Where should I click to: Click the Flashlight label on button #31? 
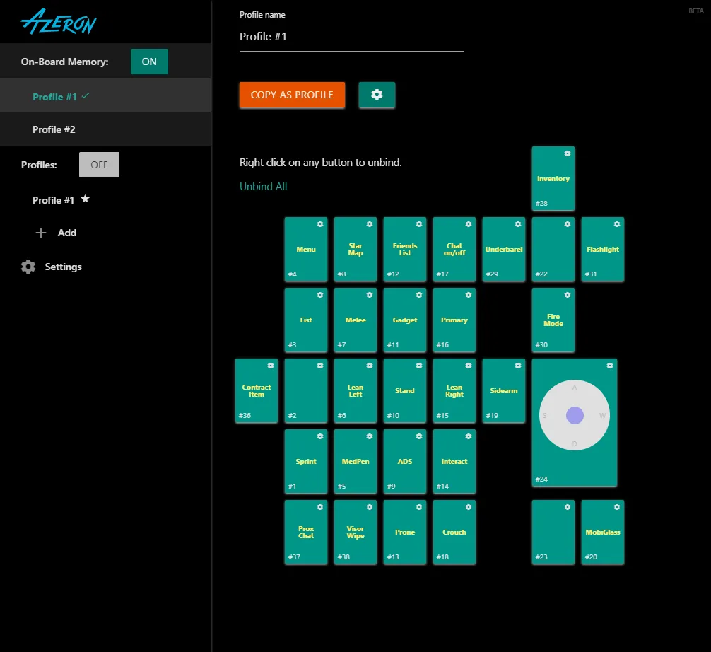603,249
